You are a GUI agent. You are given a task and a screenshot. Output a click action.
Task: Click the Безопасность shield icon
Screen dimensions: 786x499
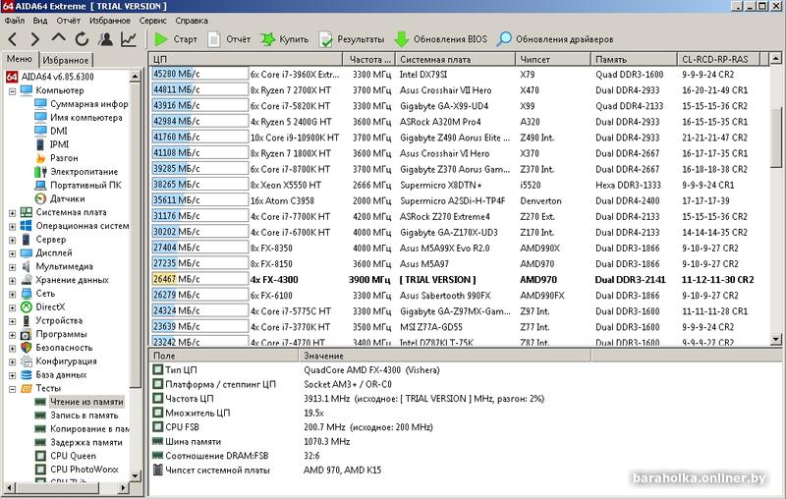pyautogui.click(x=27, y=348)
